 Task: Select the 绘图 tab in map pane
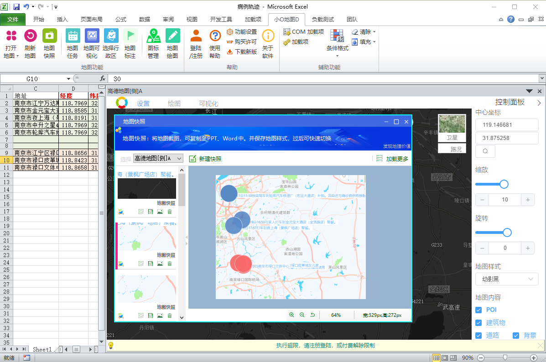pos(174,103)
